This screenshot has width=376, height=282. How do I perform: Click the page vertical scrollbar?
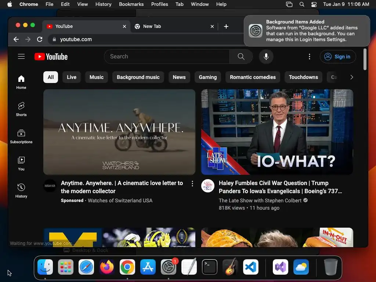point(365,59)
